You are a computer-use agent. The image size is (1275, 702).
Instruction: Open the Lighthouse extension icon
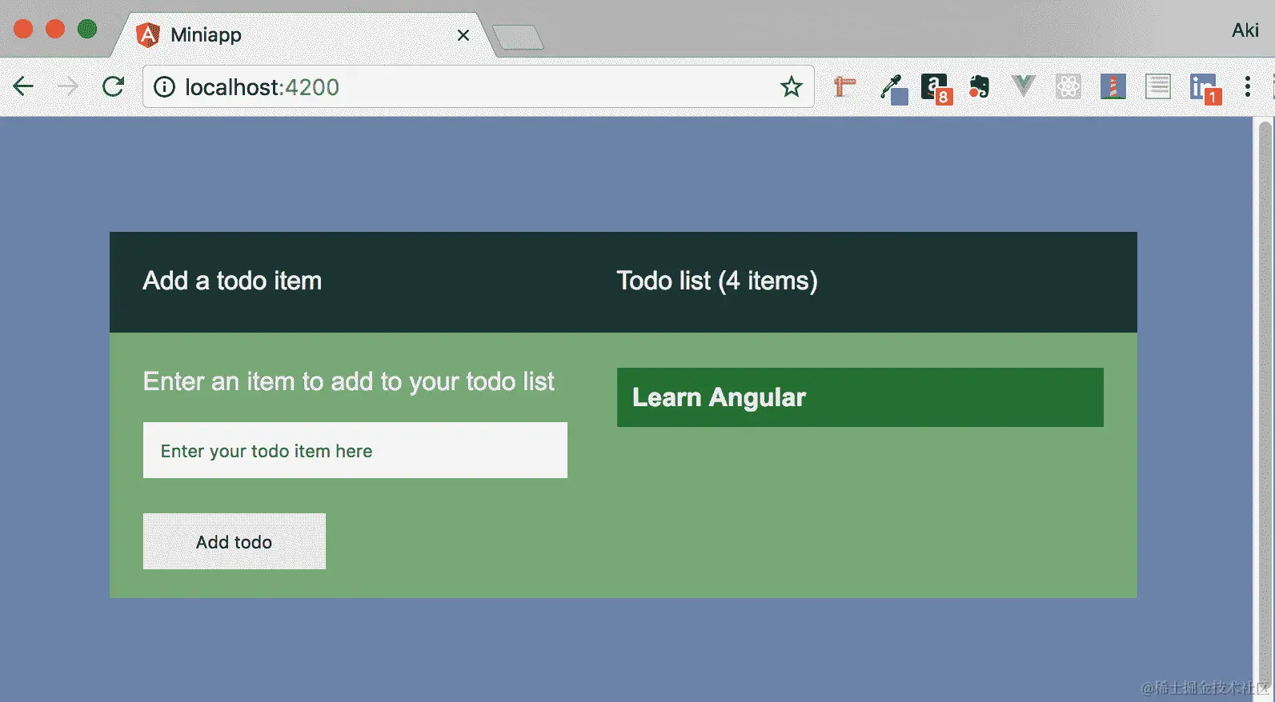click(x=1113, y=86)
